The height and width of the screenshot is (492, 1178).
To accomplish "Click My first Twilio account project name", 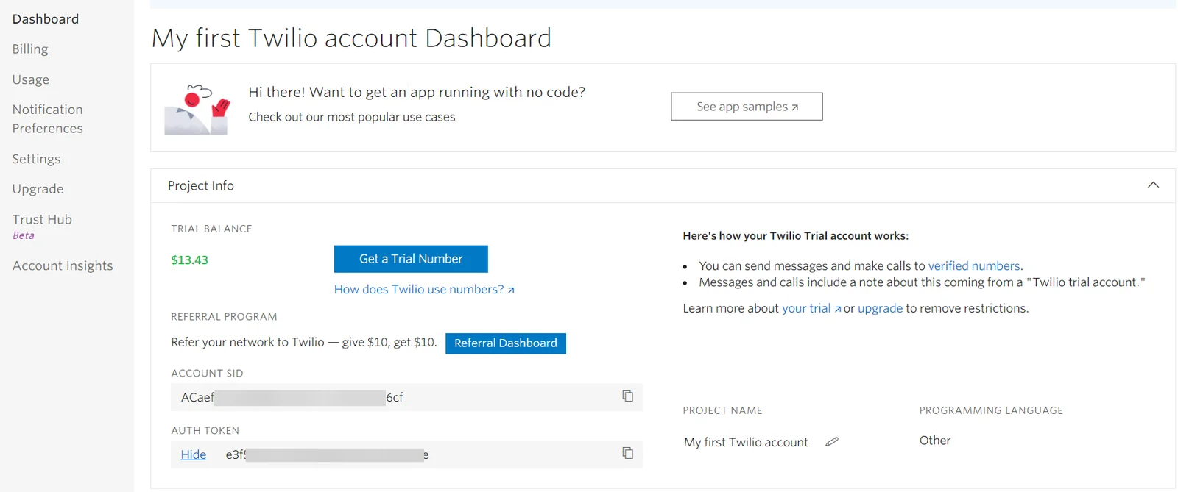I will 746,442.
